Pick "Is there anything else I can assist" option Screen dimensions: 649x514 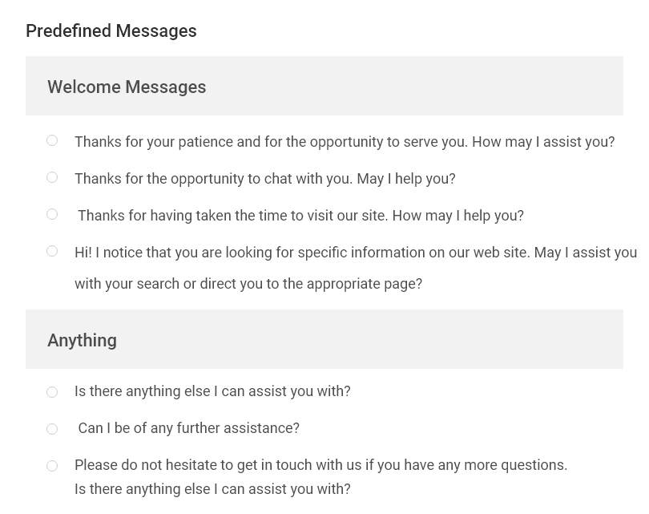[52, 391]
